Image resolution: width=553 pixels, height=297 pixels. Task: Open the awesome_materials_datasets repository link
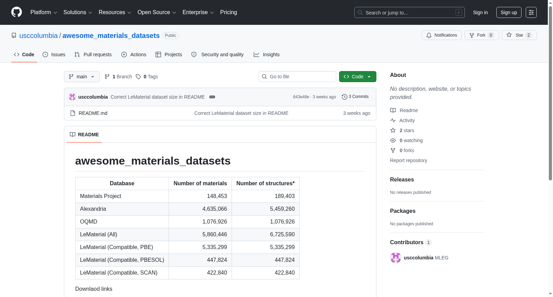click(x=111, y=36)
